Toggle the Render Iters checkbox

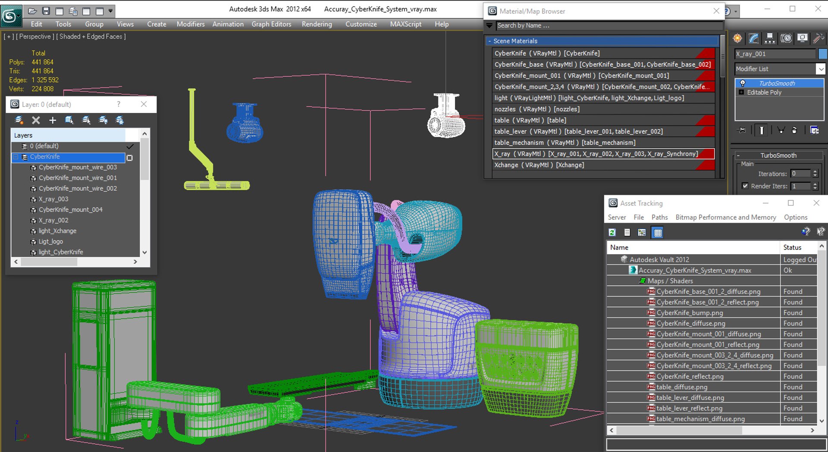[745, 186]
